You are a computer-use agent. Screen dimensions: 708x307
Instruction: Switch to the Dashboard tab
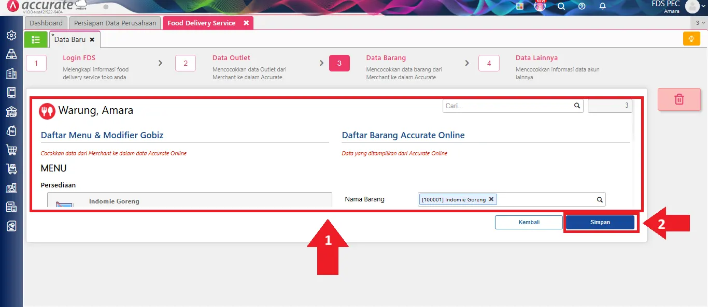(x=46, y=23)
